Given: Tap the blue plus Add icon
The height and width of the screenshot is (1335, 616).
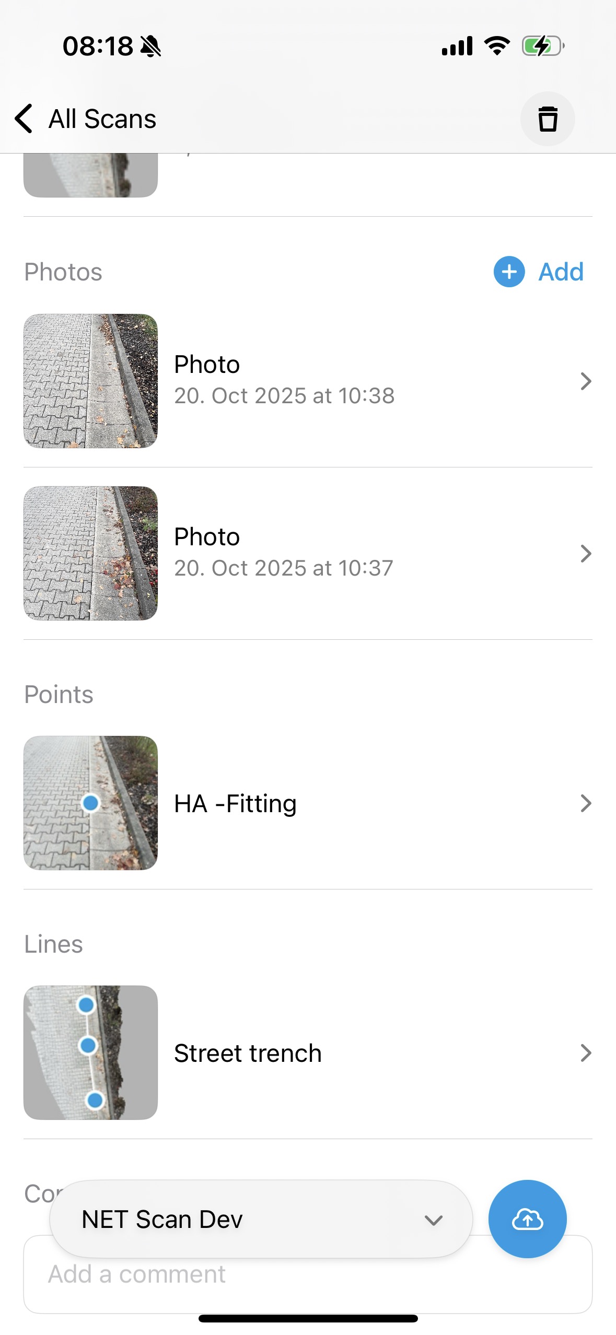Looking at the screenshot, I should (509, 272).
